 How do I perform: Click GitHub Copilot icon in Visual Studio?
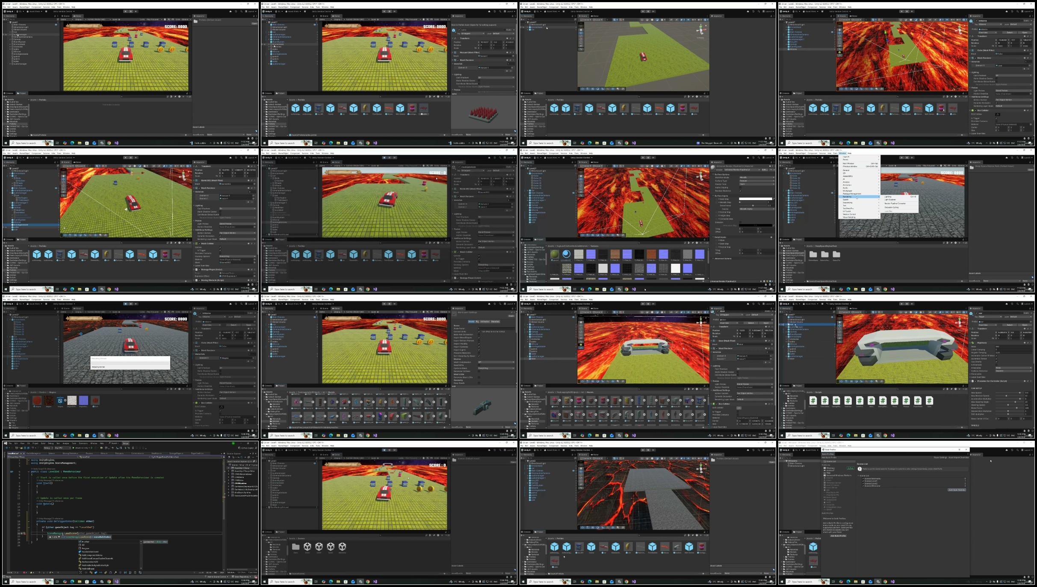239,448
